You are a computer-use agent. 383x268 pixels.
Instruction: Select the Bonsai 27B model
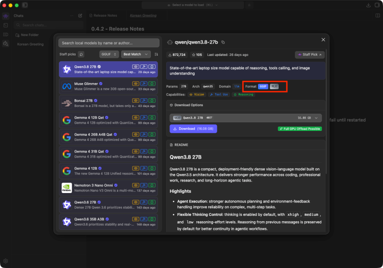click(x=108, y=103)
